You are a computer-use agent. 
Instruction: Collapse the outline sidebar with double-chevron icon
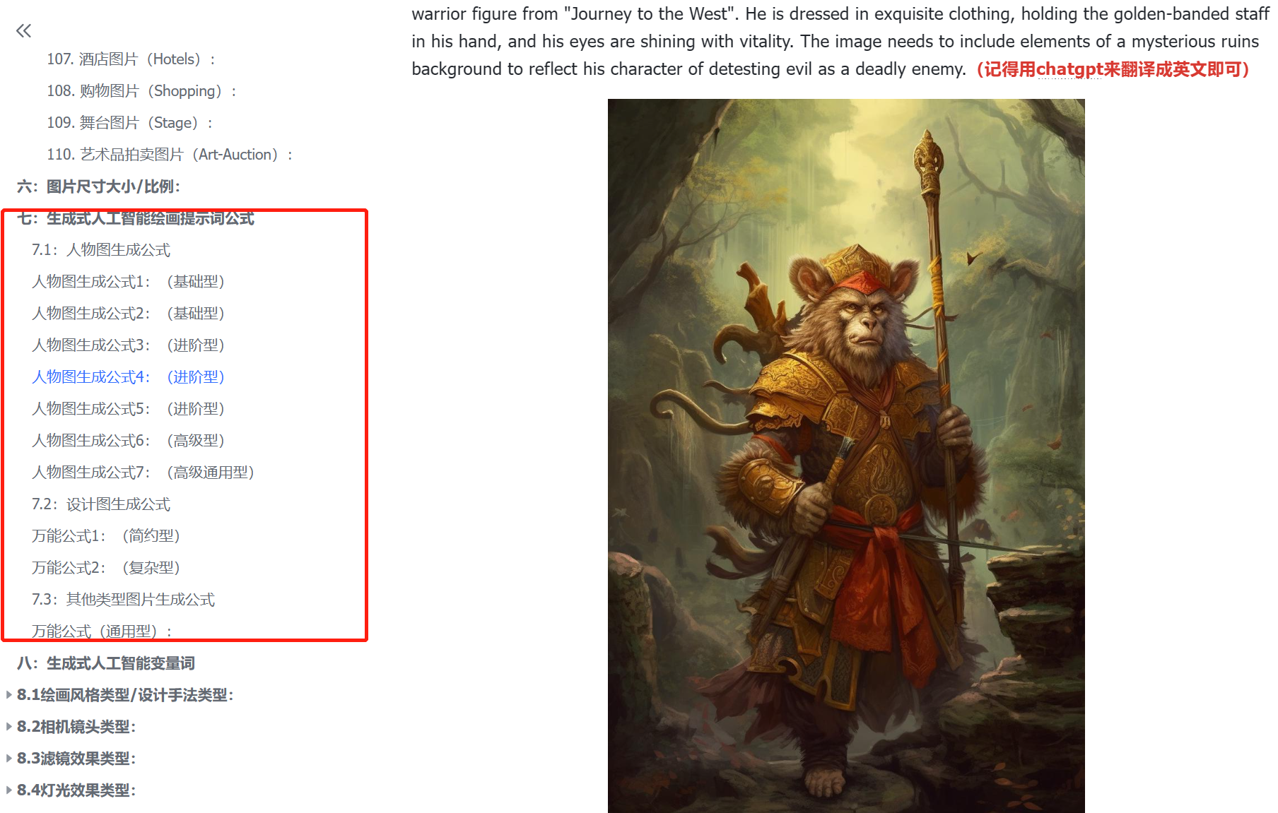pyautogui.click(x=23, y=30)
